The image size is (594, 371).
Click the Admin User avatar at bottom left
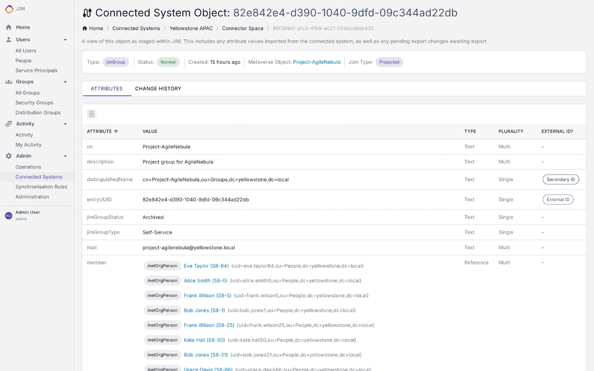point(8,215)
